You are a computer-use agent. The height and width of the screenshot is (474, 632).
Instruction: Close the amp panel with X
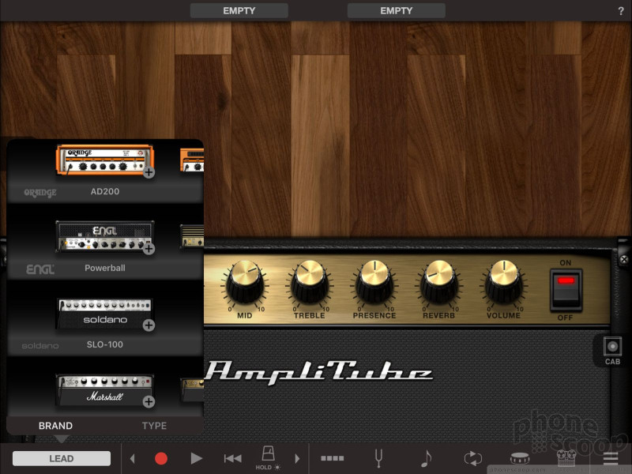coord(624,260)
